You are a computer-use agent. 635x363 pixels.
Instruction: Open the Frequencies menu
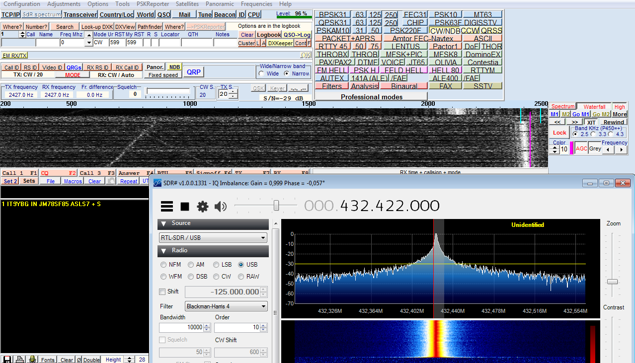(x=257, y=4)
